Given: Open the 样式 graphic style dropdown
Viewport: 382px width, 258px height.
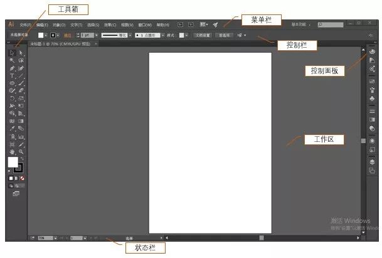Looking at the screenshot, I should 186,35.
